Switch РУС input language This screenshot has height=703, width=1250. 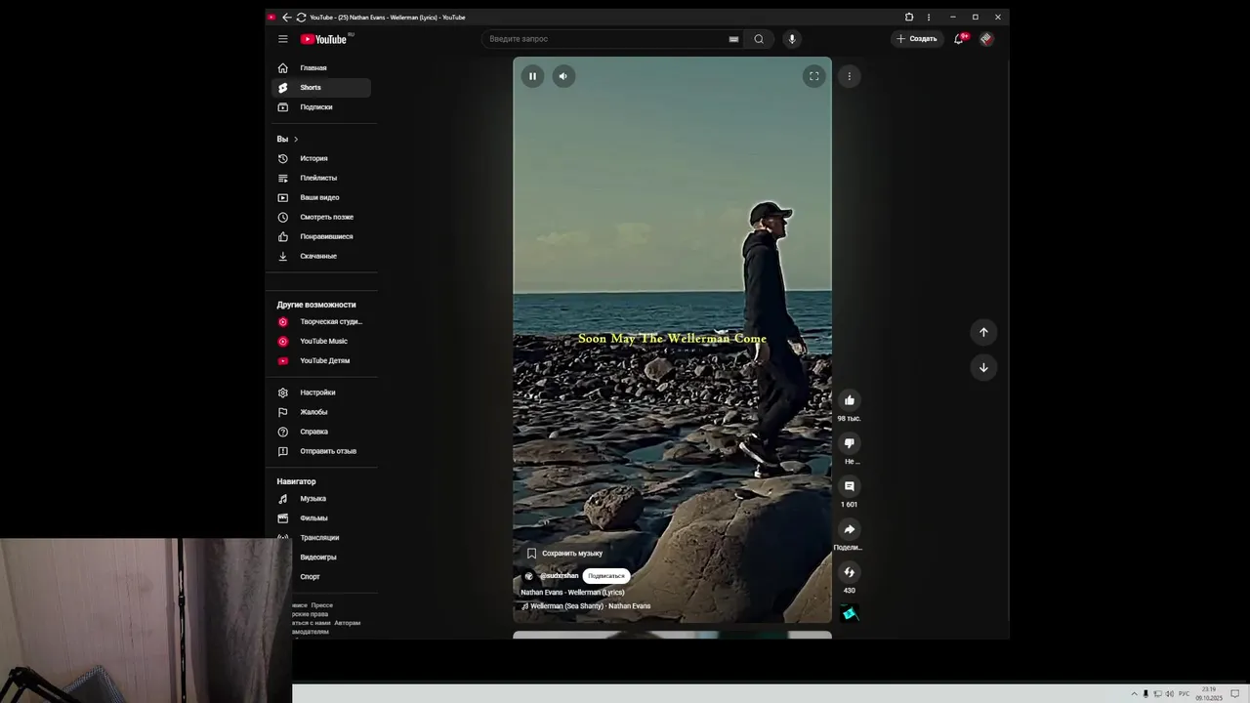pyautogui.click(x=1185, y=694)
